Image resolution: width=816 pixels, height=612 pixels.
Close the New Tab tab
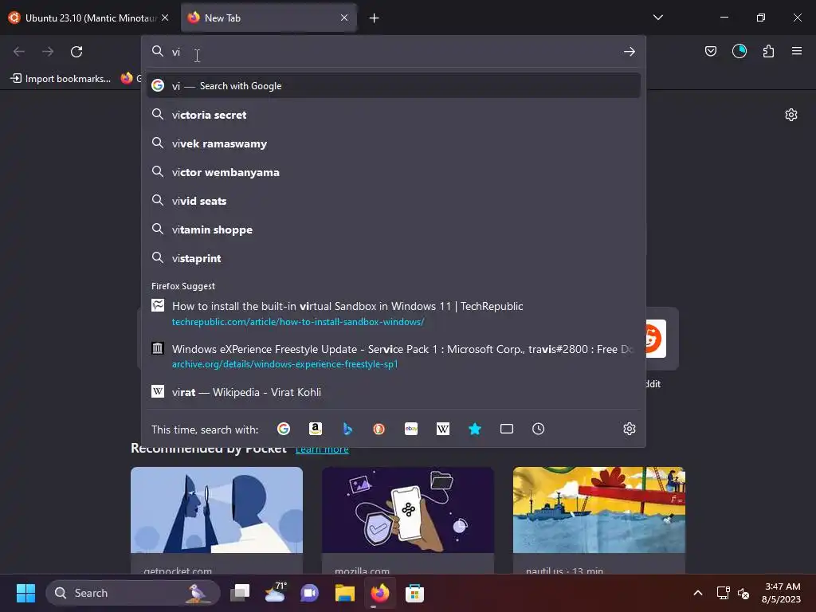click(344, 18)
